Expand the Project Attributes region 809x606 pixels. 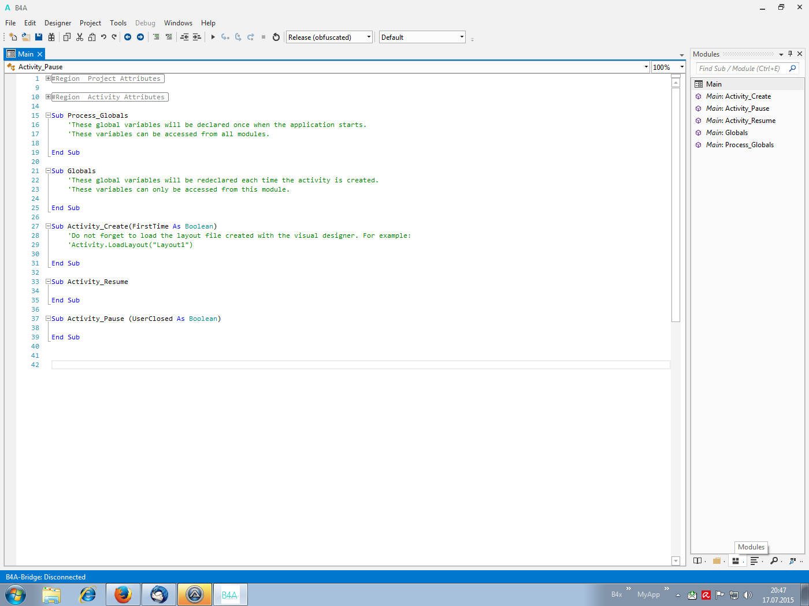point(49,78)
